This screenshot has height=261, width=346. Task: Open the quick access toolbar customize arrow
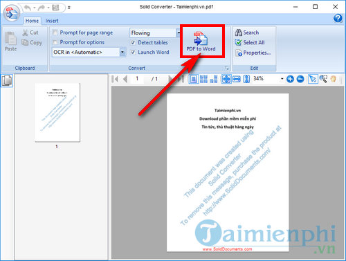(69, 8)
